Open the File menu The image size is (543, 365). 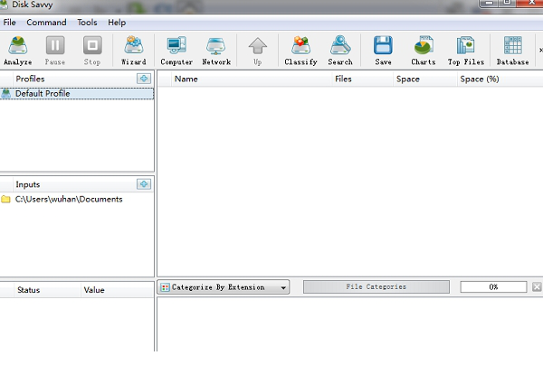tap(9, 23)
